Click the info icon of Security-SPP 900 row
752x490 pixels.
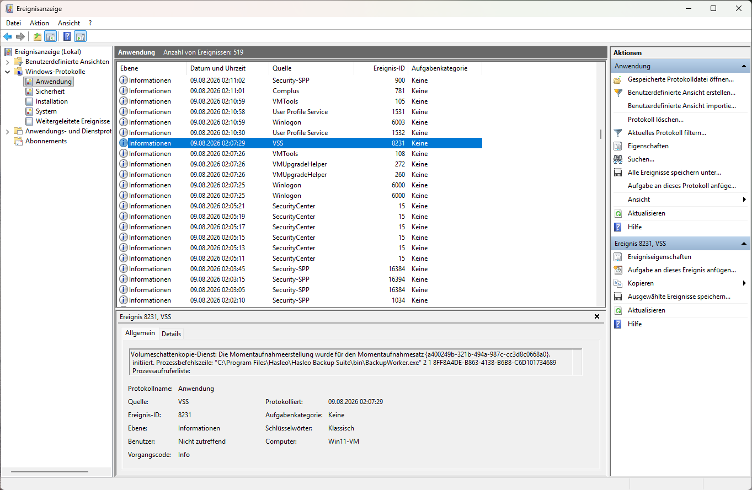coord(124,80)
